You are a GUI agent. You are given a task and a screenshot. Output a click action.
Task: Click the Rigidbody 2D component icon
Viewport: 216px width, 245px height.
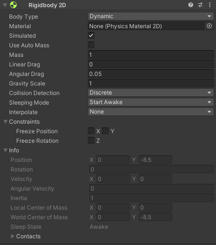(x=13, y=5)
